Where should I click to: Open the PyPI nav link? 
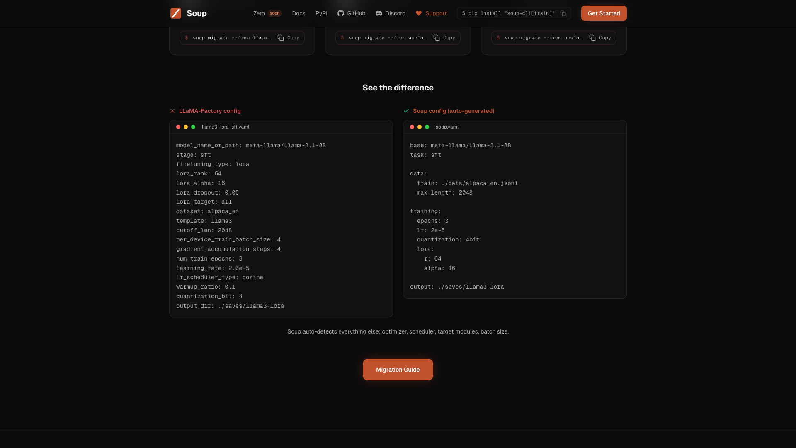(x=321, y=13)
